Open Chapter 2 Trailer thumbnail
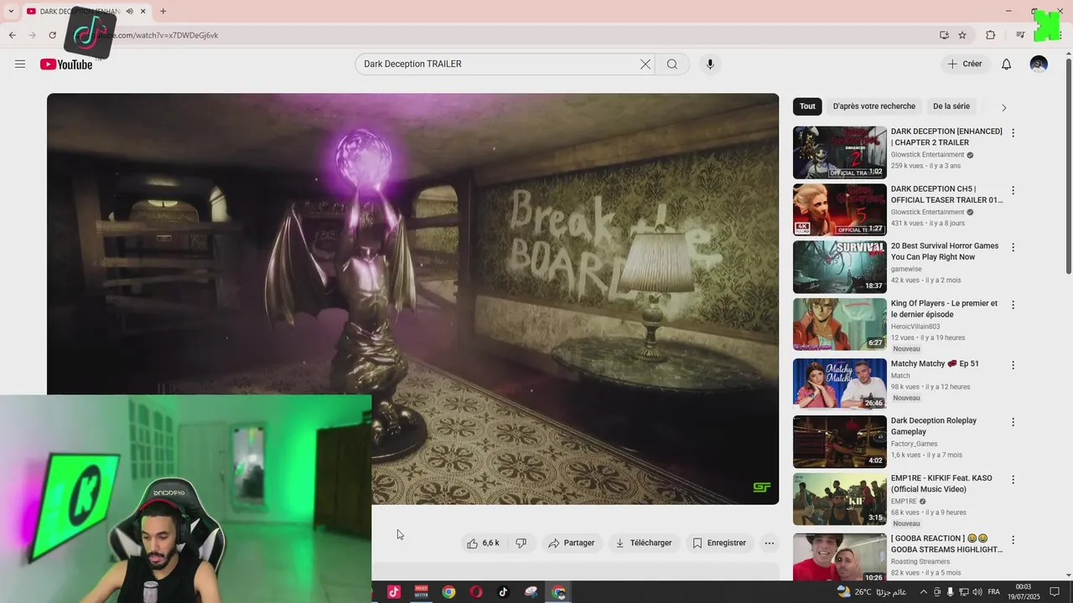1073x603 pixels. [x=840, y=152]
